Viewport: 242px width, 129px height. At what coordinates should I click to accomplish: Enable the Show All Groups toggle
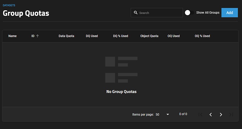[x=190, y=13]
